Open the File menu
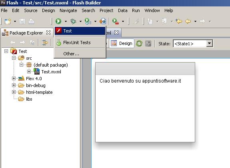 4,10
